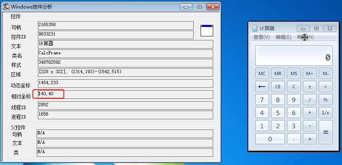Screen dimensions: 342x165
Task: Click the parent 文本 field showing N/A
Action: point(125,143)
